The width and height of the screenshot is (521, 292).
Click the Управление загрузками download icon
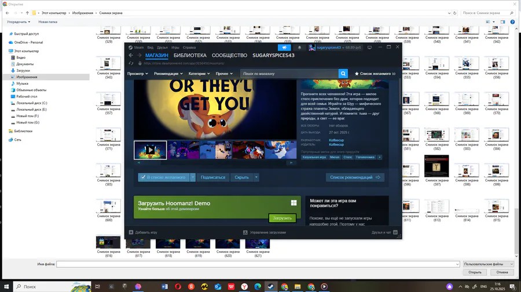click(x=245, y=233)
